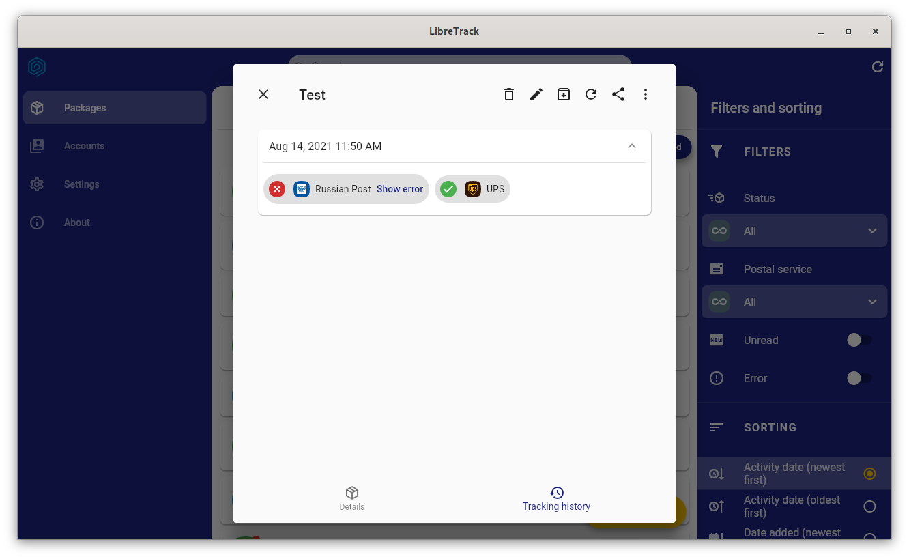Viewport: 909px width, 559px height.
Task: Toggle the Unread filter switch
Action: click(859, 340)
